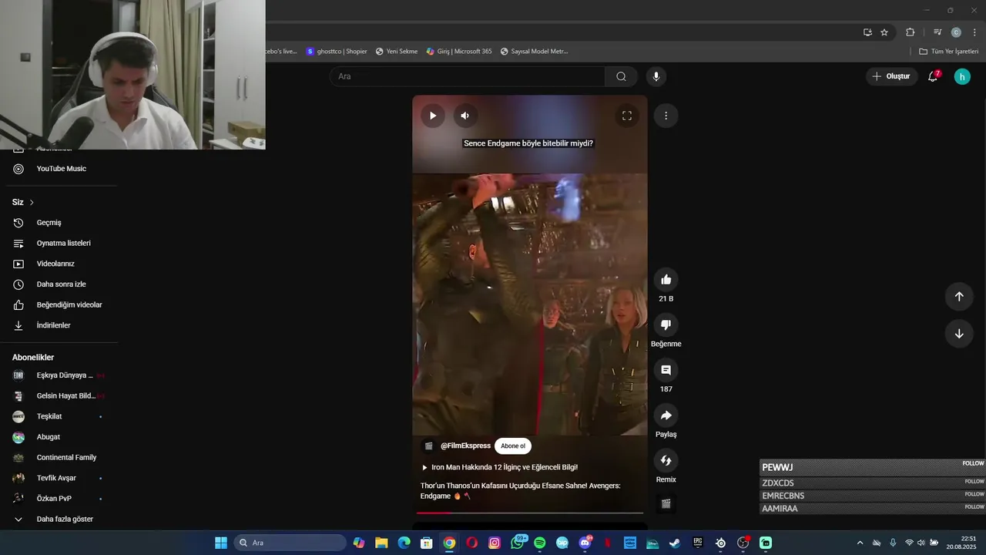The height and width of the screenshot is (555, 986).
Task: Open the @FilmEkspress channel link
Action: pos(465,446)
